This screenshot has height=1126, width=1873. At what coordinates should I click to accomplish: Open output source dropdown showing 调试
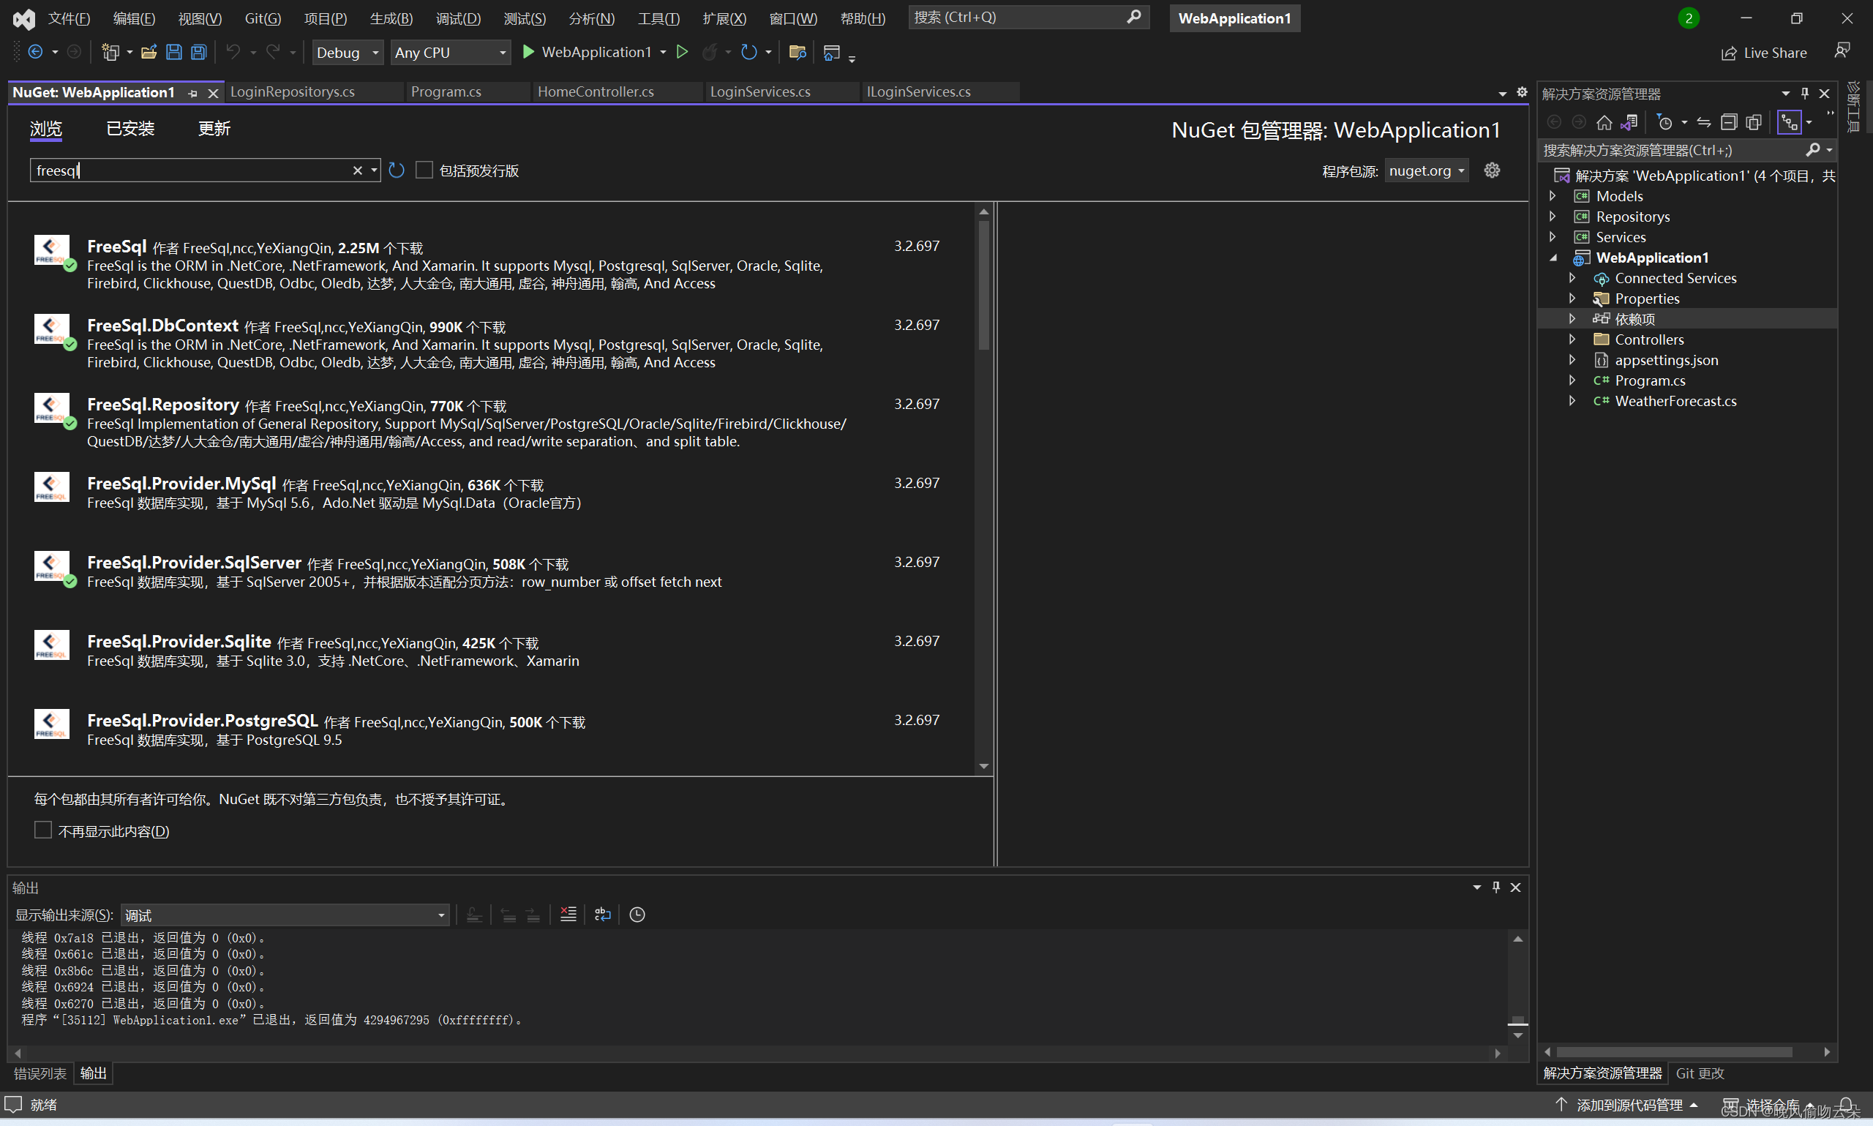pos(285,915)
